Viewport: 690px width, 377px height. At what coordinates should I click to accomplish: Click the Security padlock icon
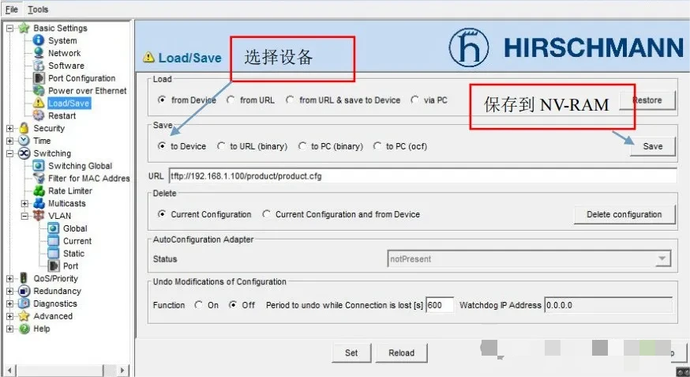[24, 128]
